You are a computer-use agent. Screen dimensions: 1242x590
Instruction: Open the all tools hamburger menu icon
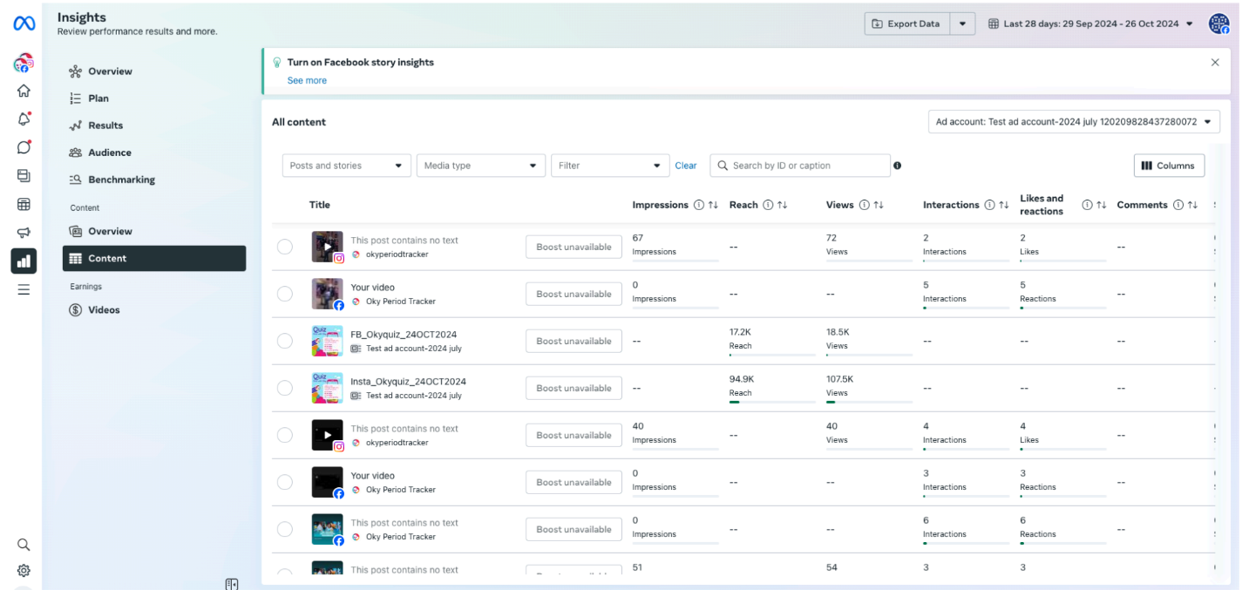pyautogui.click(x=24, y=289)
